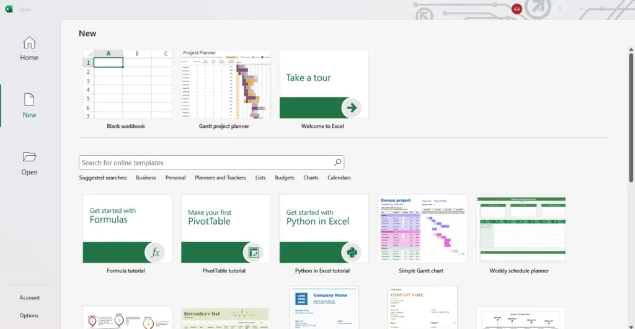Click the Python logo on tutorial card
635x329 pixels.
coord(352,253)
